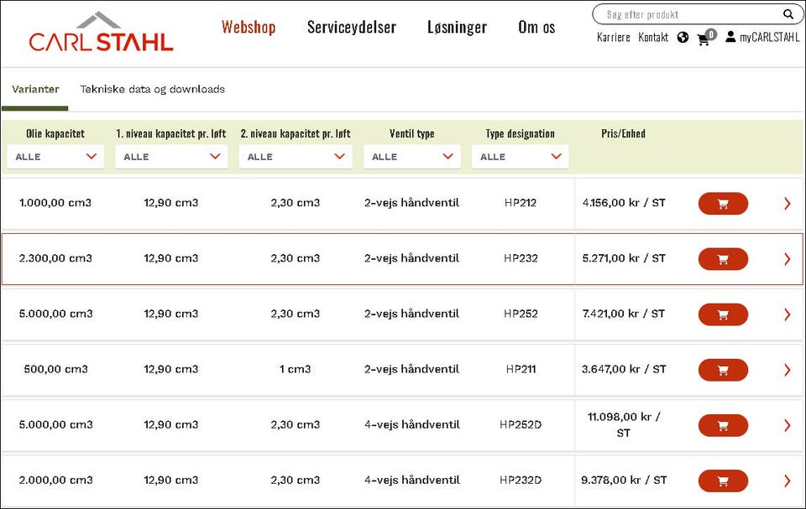Add HP252 to cart
This screenshot has height=509, width=806.
coord(723,314)
